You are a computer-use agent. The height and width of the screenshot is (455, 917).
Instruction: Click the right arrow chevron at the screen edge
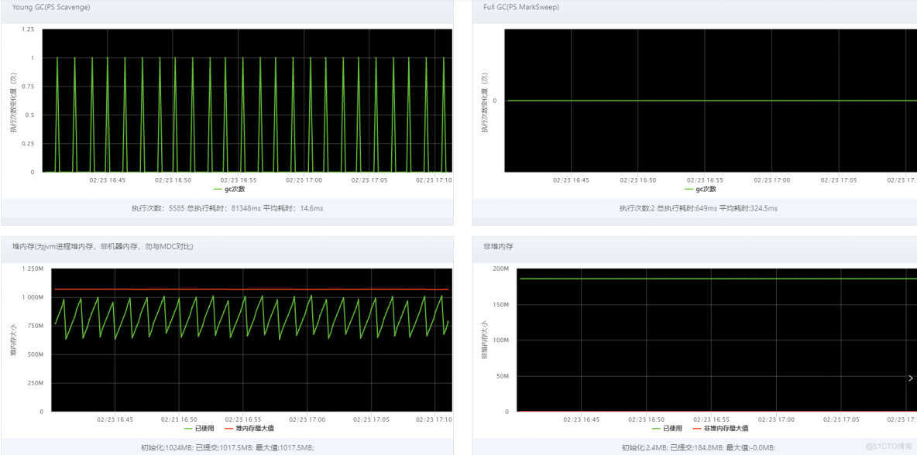tap(911, 378)
